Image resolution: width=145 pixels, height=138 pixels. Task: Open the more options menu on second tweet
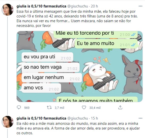141,118
